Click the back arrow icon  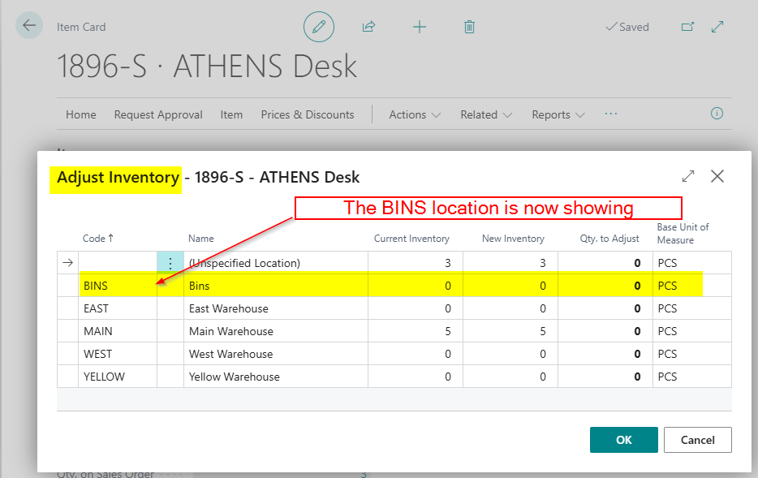pyautogui.click(x=30, y=26)
